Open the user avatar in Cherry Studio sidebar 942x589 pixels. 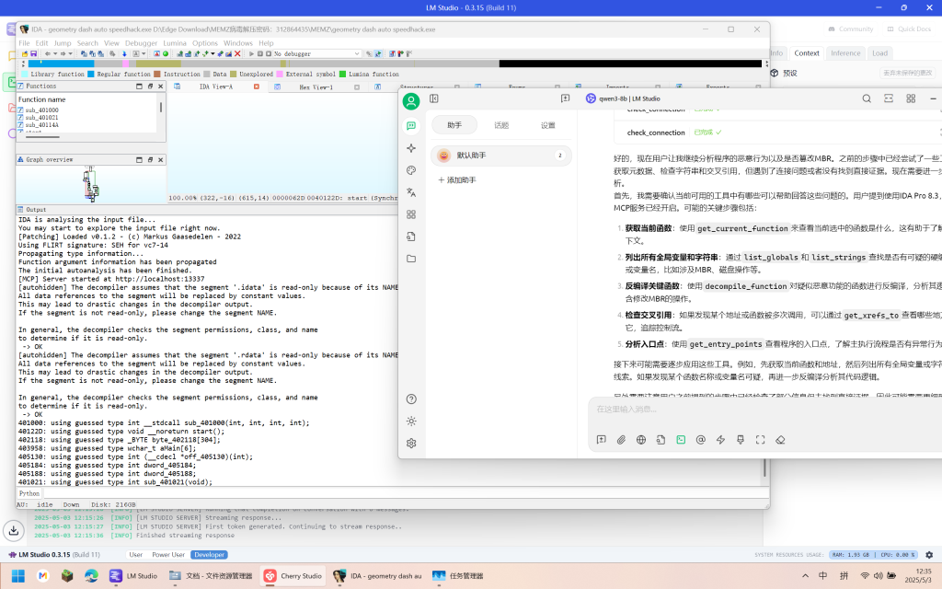411,101
